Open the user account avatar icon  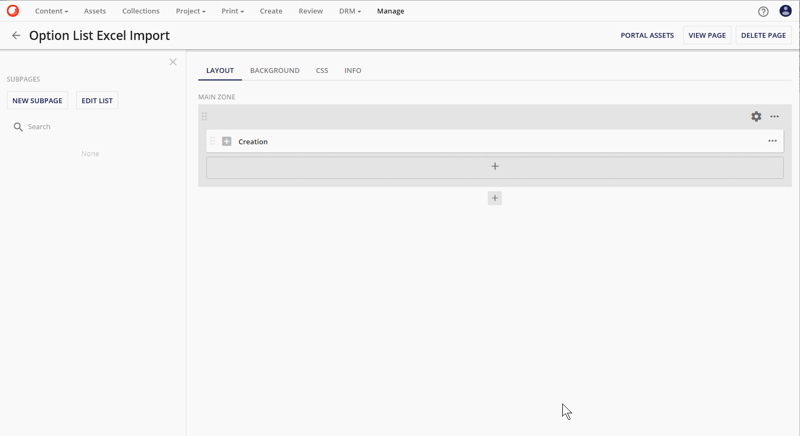pos(785,11)
